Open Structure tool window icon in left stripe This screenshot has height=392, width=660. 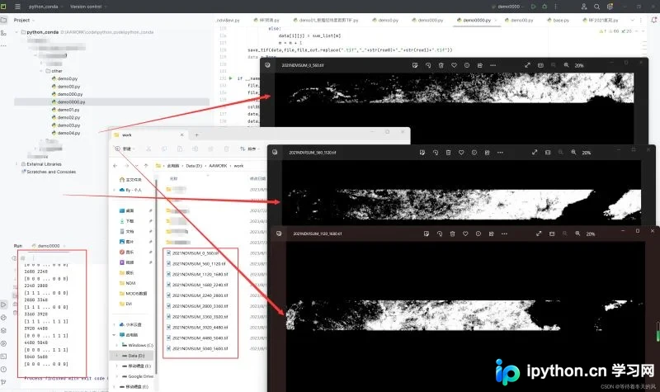(4, 32)
